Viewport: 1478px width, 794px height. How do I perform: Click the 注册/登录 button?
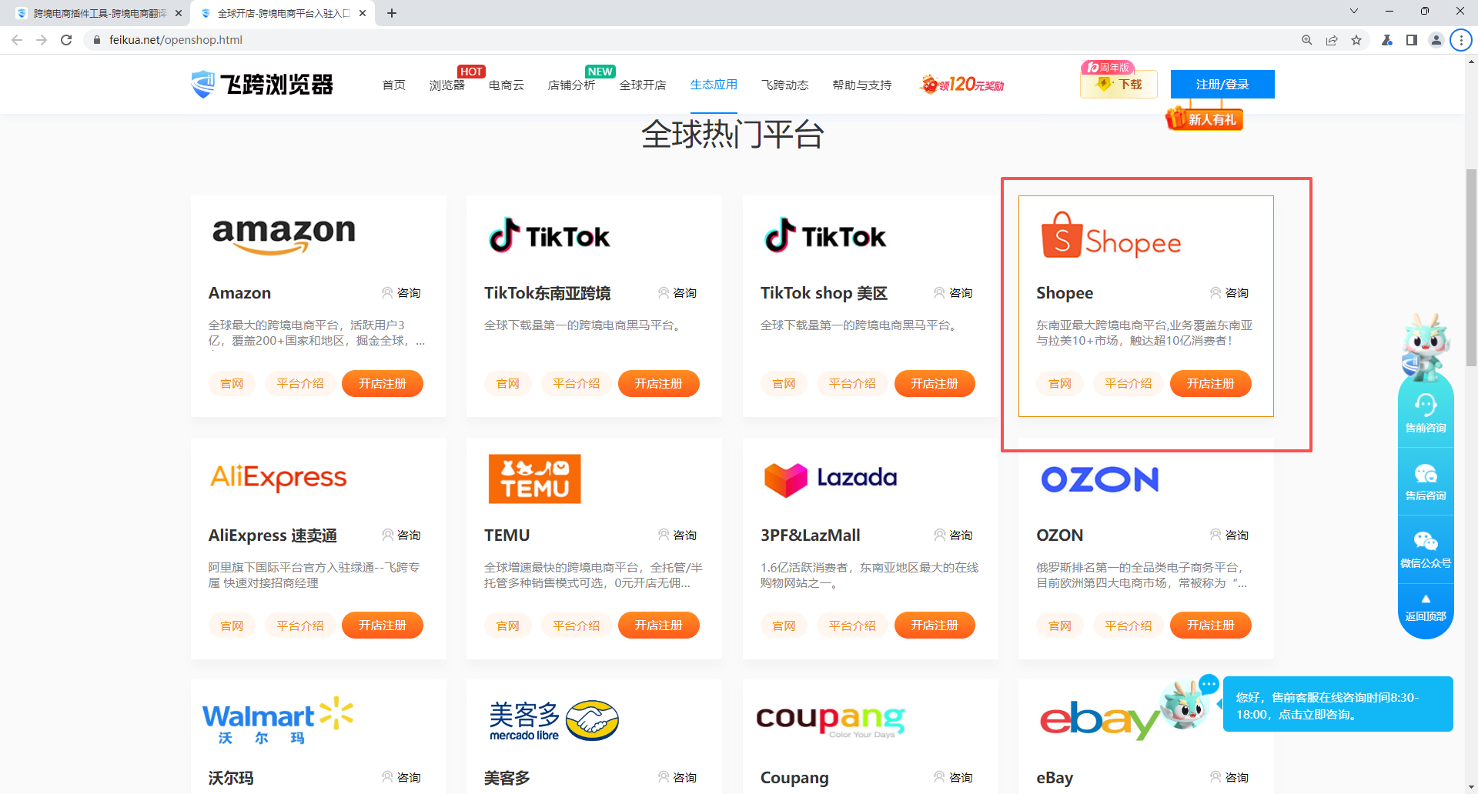click(x=1222, y=84)
